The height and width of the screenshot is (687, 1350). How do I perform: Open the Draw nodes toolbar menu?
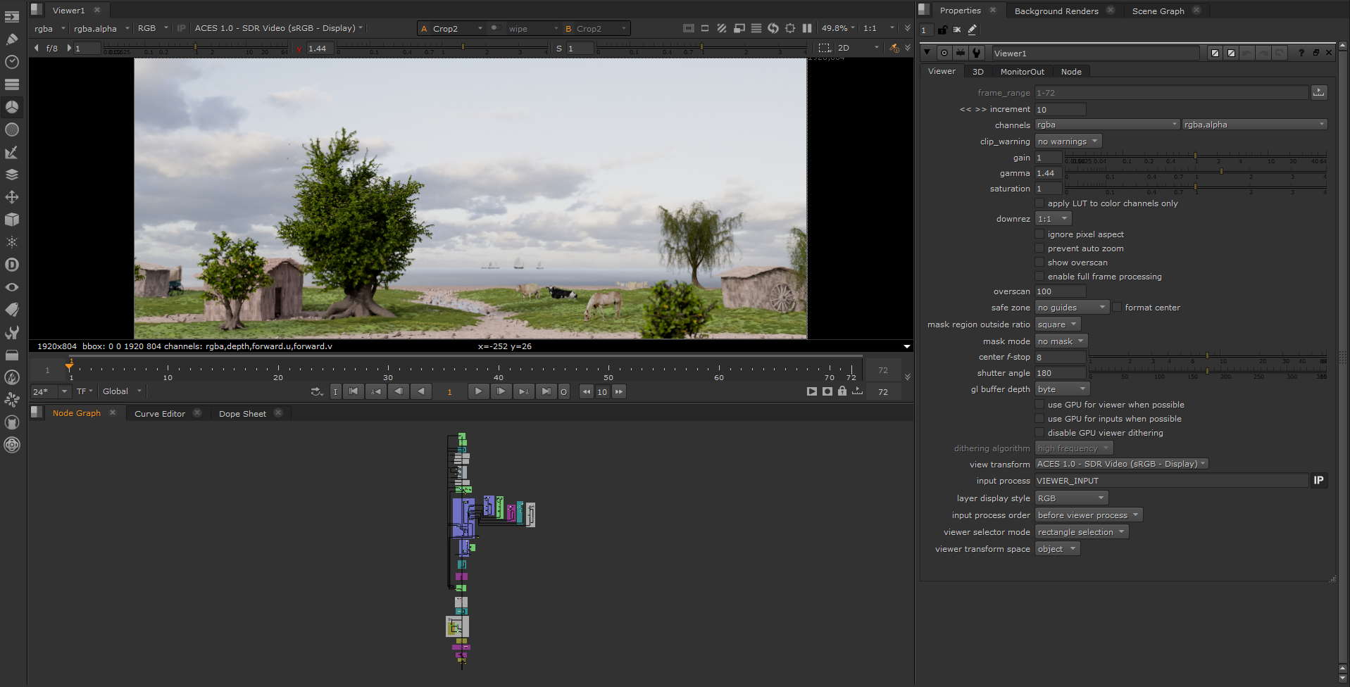pyautogui.click(x=12, y=39)
